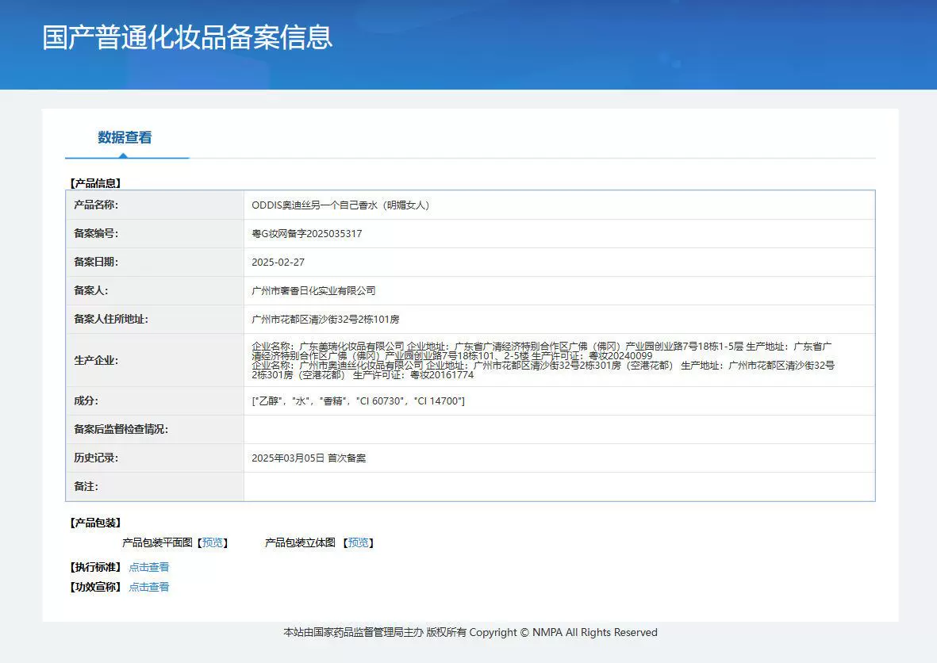Click the 备案后监督检查情况 row label

pyautogui.click(x=121, y=430)
